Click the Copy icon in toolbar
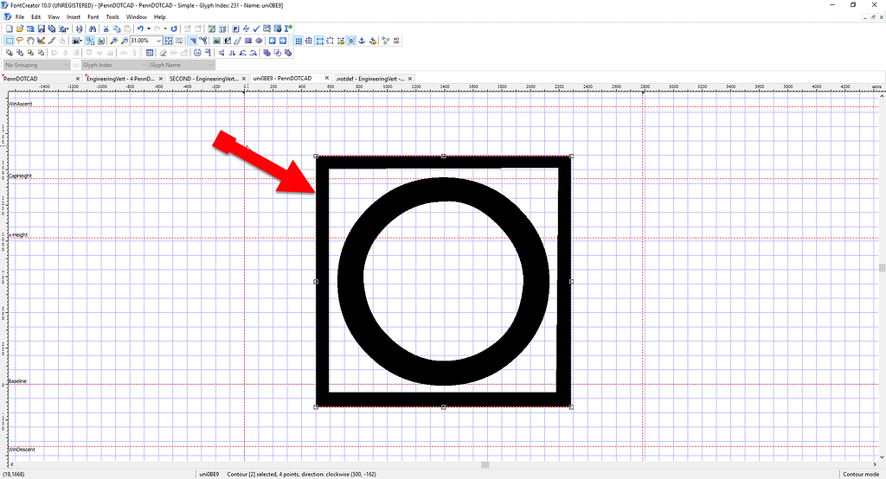Image resolution: width=886 pixels, height=479 pixels. [117, 29]
